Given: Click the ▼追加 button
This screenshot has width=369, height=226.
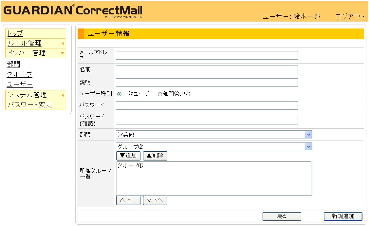Looking at the screenshot, I should tap(128, 156).
